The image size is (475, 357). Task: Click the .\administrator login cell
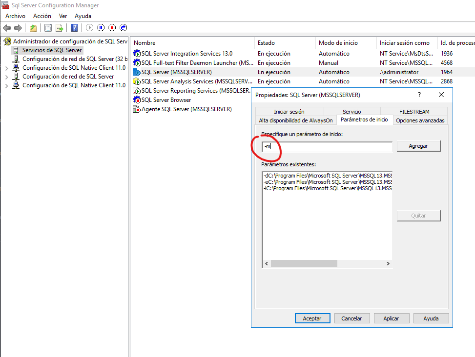click(399, 72)
